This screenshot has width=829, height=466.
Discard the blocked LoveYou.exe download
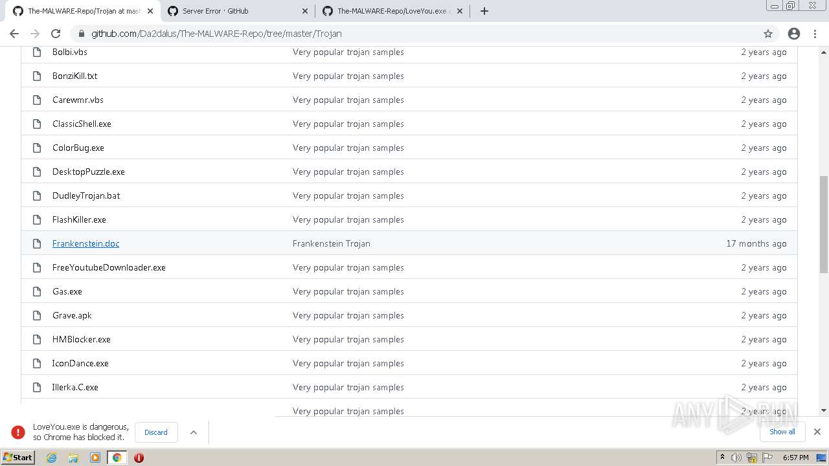(x=156, y=432)
